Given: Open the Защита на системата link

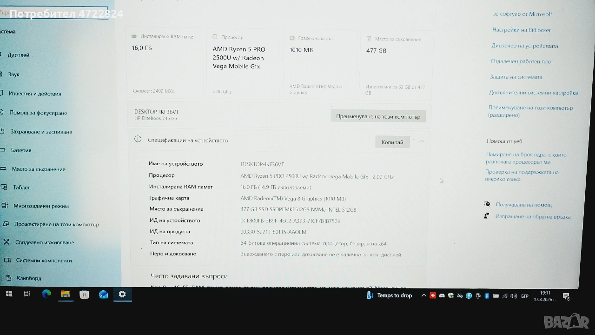Looking at the screenshot, I should 516,77.
